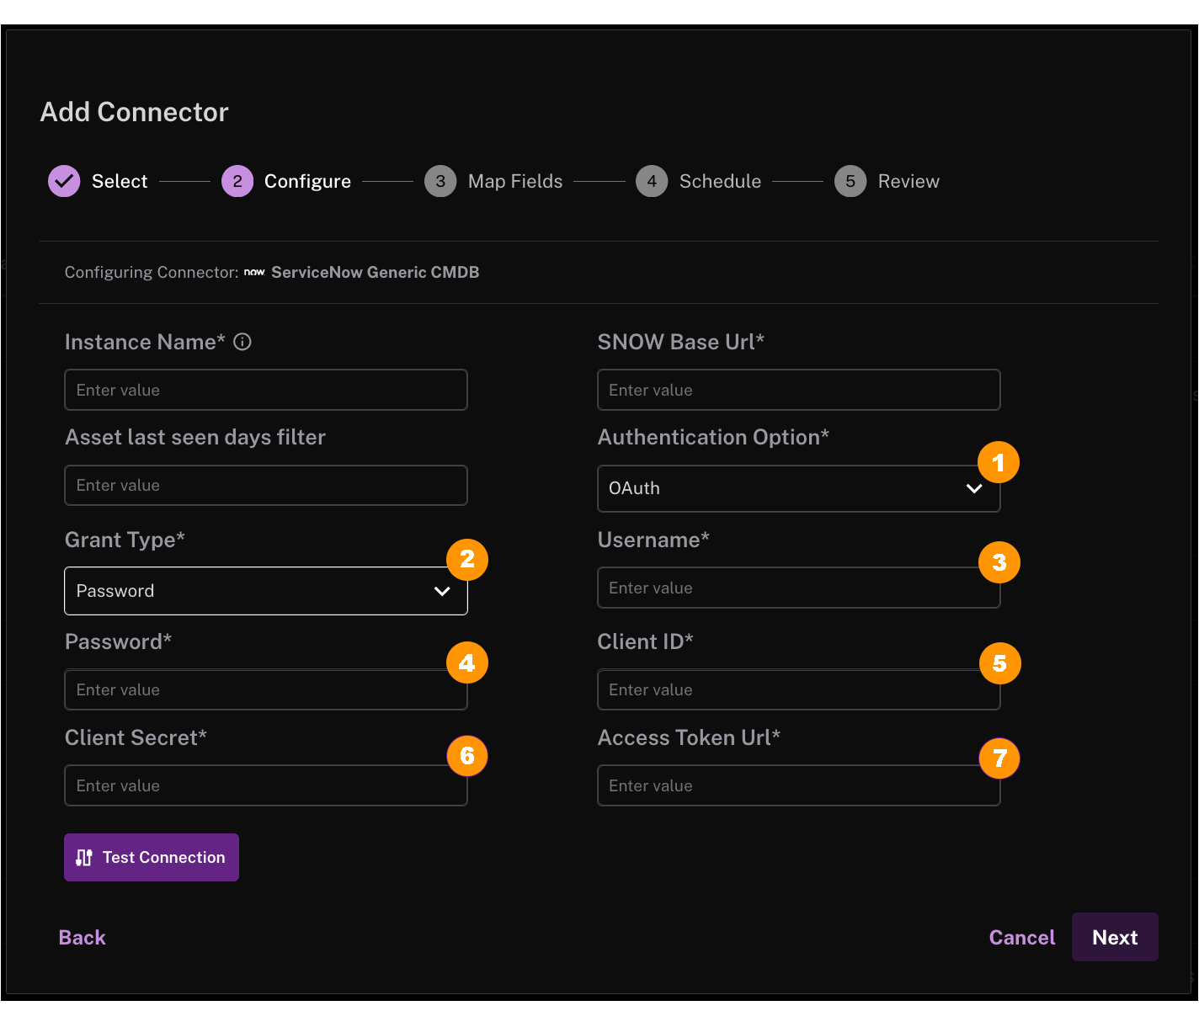Focus the Asset last seen days filter field

(x=266, y=485)
